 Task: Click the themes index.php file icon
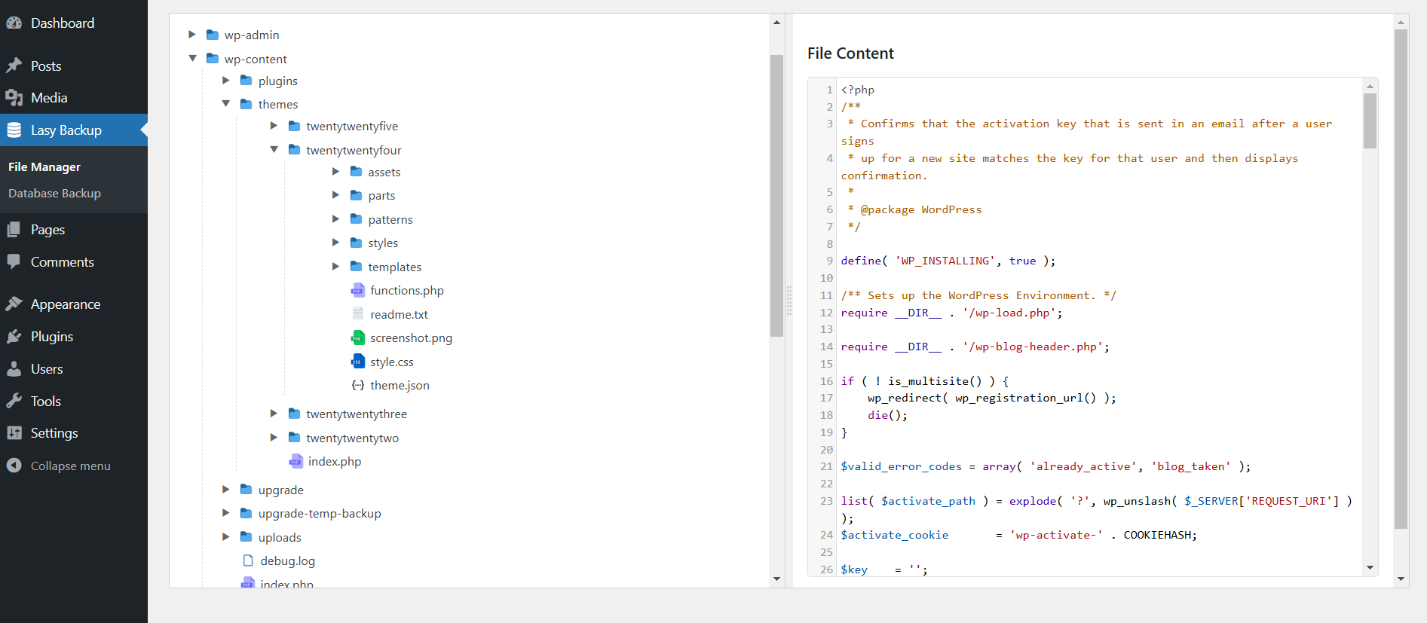click(296, 461)
